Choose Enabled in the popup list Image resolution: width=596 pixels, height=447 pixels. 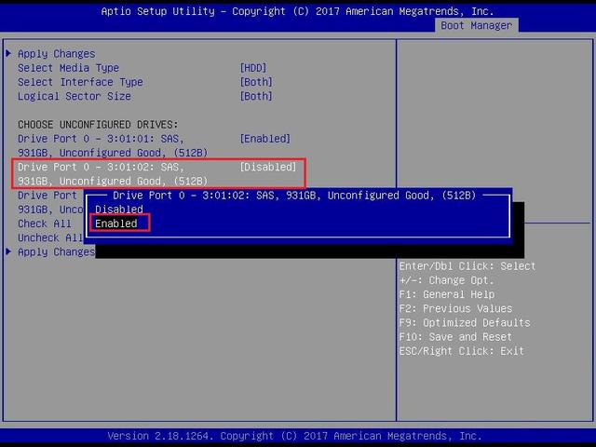pyautogui.click(x=116, y=223)
